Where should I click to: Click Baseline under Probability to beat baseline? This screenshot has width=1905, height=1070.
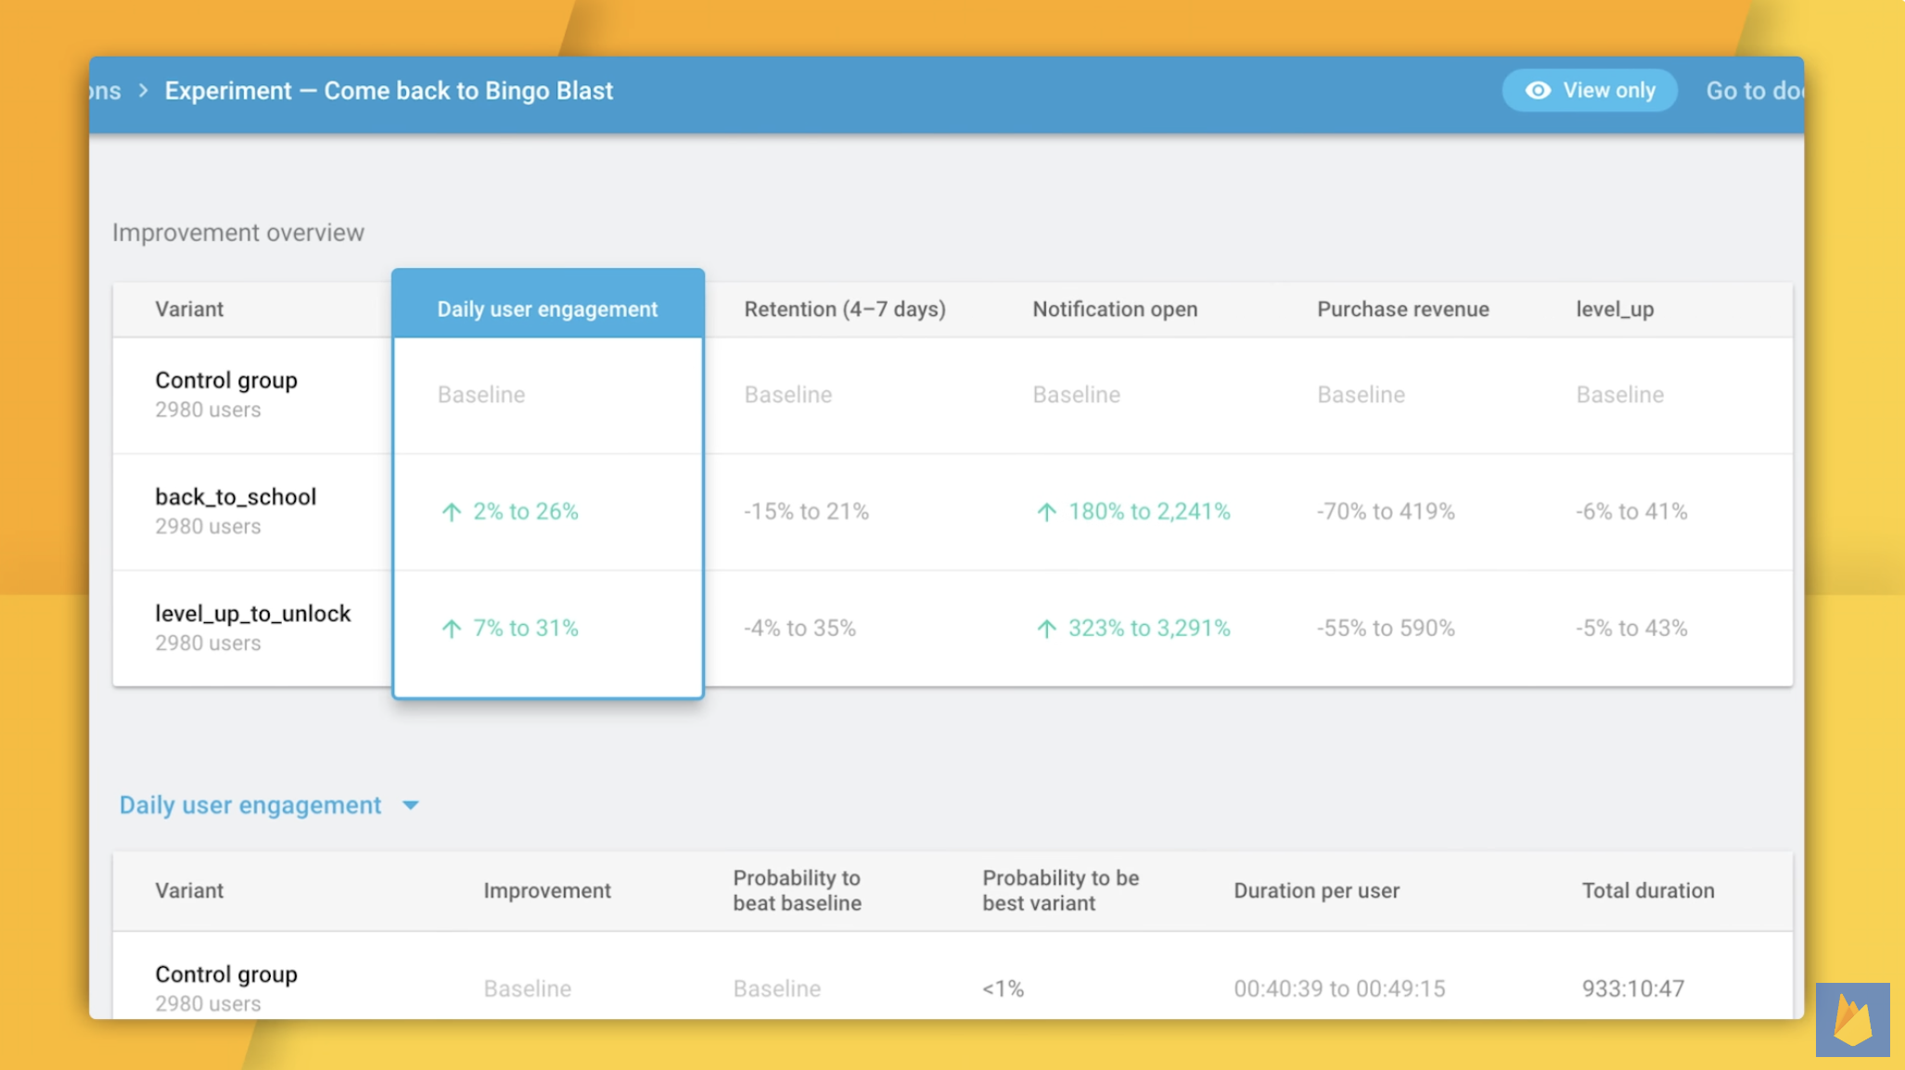coord(777,989)
